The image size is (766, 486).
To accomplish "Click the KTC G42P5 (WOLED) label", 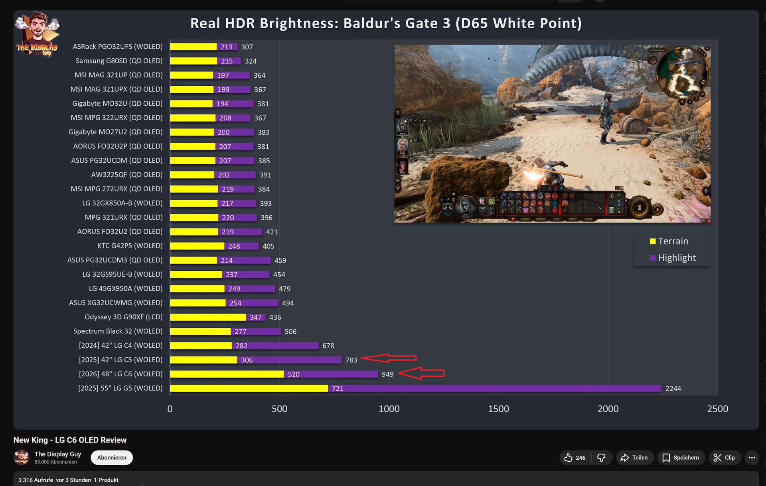I will 130,246.
